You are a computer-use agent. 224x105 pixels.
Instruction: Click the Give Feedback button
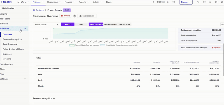coord(87,16)
